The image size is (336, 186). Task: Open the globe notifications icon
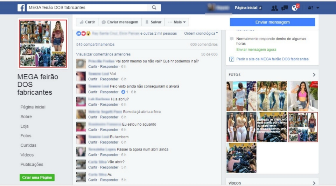295,8
